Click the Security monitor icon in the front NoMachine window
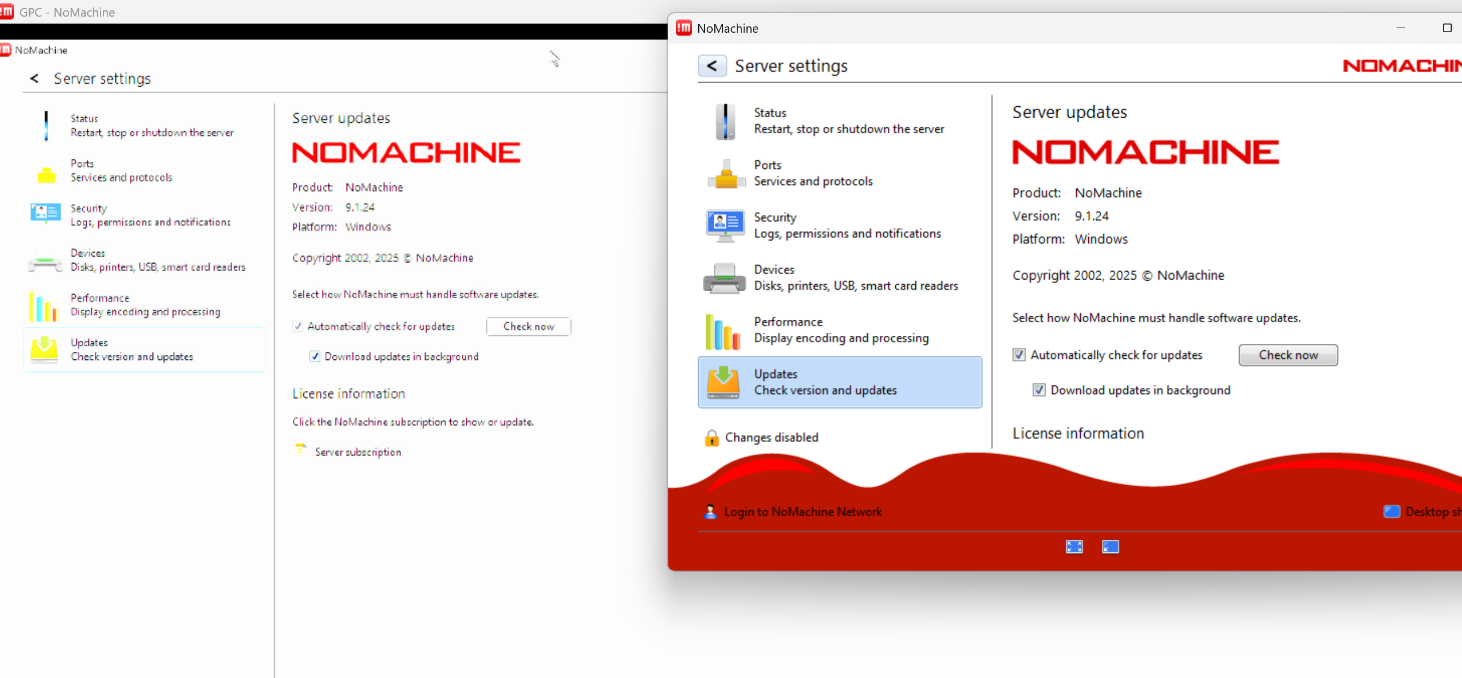The width and height of the screenshot is (1462, 678). tap(725, 226)
